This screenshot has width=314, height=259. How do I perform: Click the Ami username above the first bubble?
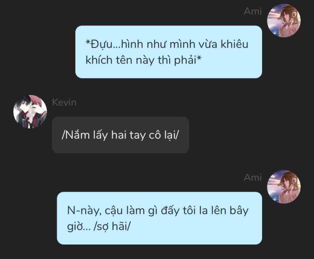coord(253,11)
